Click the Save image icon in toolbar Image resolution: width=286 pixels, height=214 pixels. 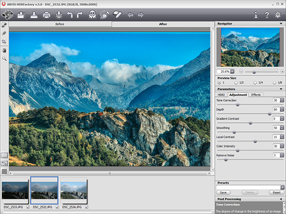tap(34, 15)
